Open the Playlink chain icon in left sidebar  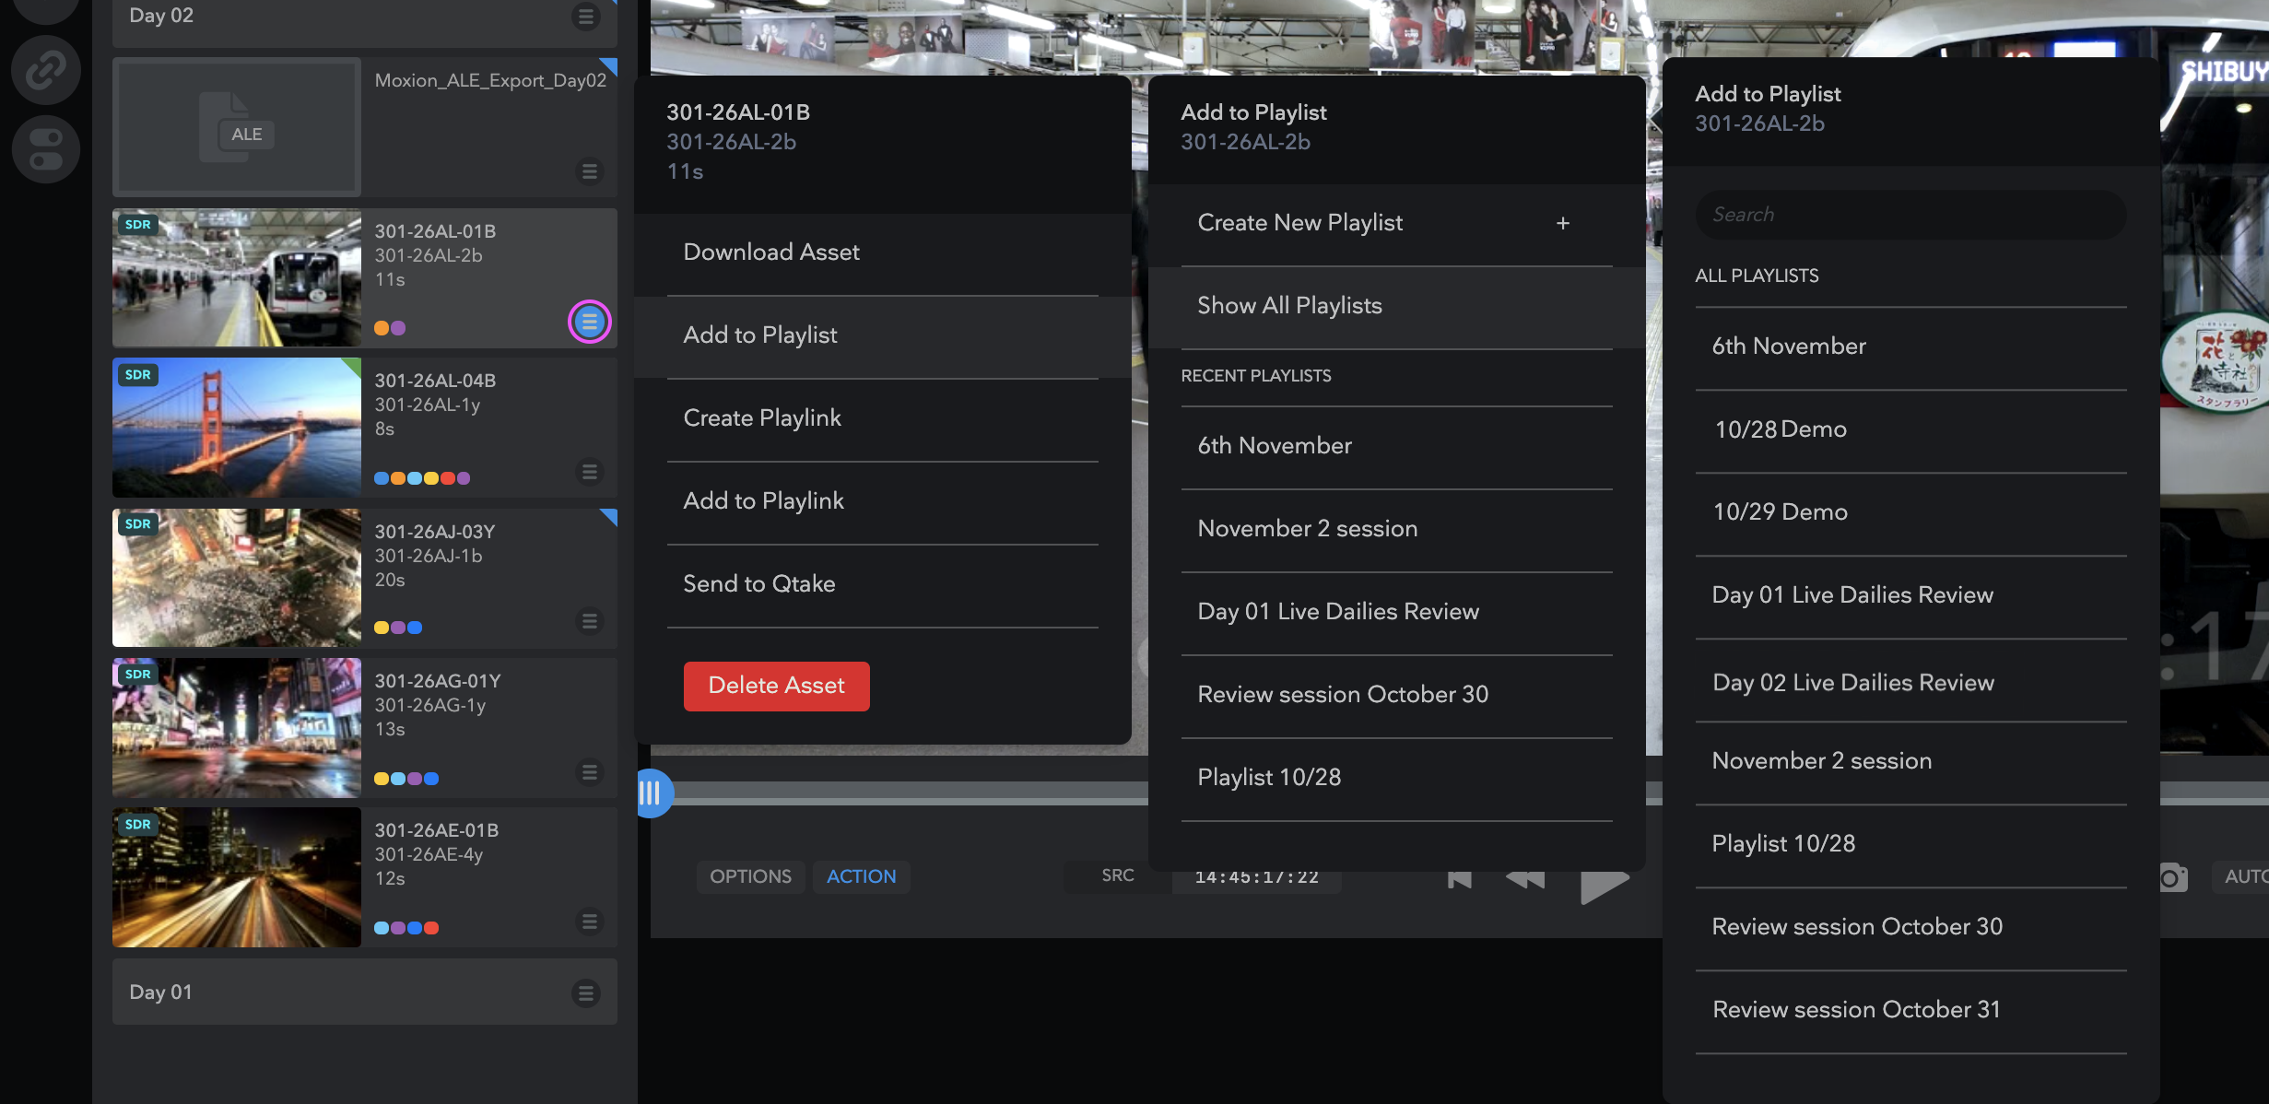(45, 69)
